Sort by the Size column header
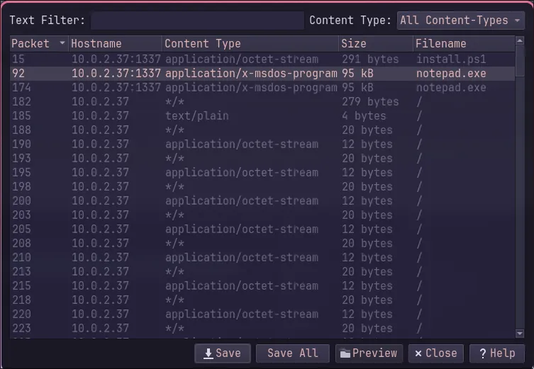The height and width of the screenshot is (369, 534). pyautogui.click(x=376, y=43)
